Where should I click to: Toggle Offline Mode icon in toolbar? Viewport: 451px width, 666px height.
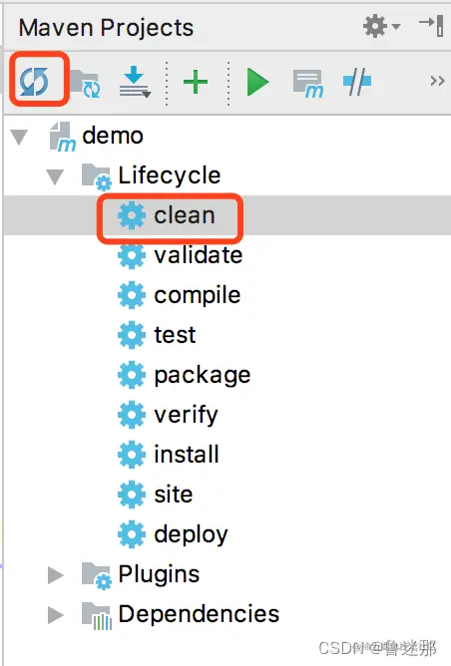click(357, 81)
